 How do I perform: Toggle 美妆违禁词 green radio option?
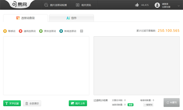[x=41, y=31]
